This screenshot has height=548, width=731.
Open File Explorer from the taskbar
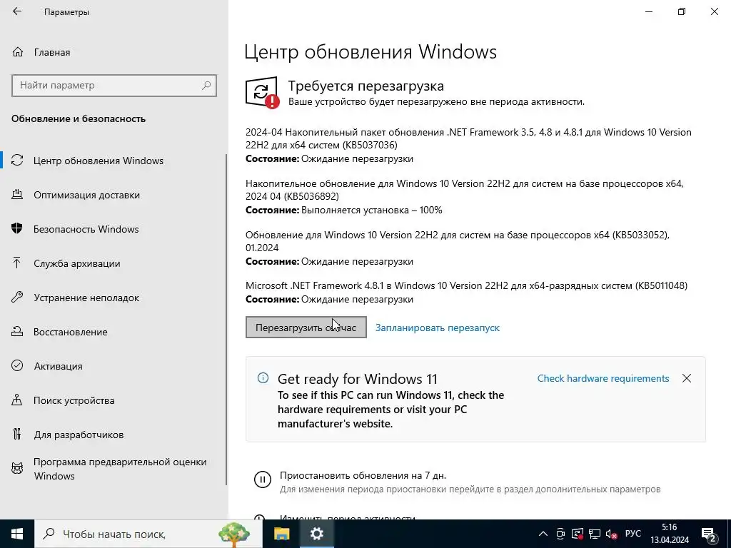(281, 534)
